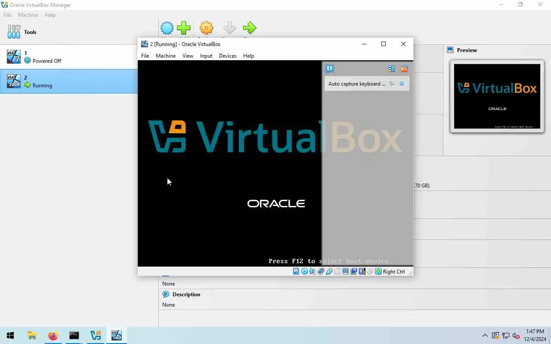This screenshot has height=344, width=551.
Task: Click the Preview panel monitor icon
Action: [x=450, y=50]
